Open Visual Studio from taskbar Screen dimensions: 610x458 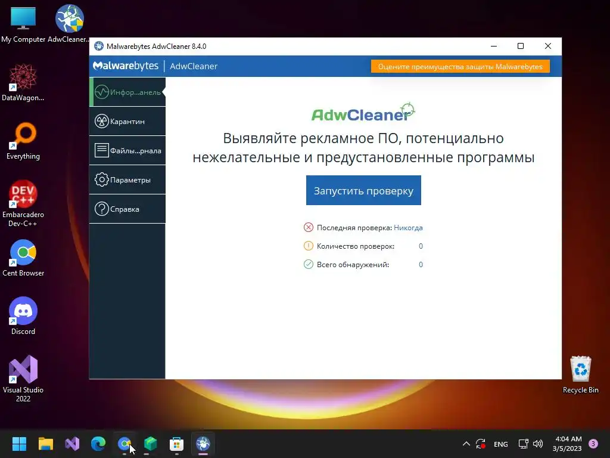pos(72,444)
